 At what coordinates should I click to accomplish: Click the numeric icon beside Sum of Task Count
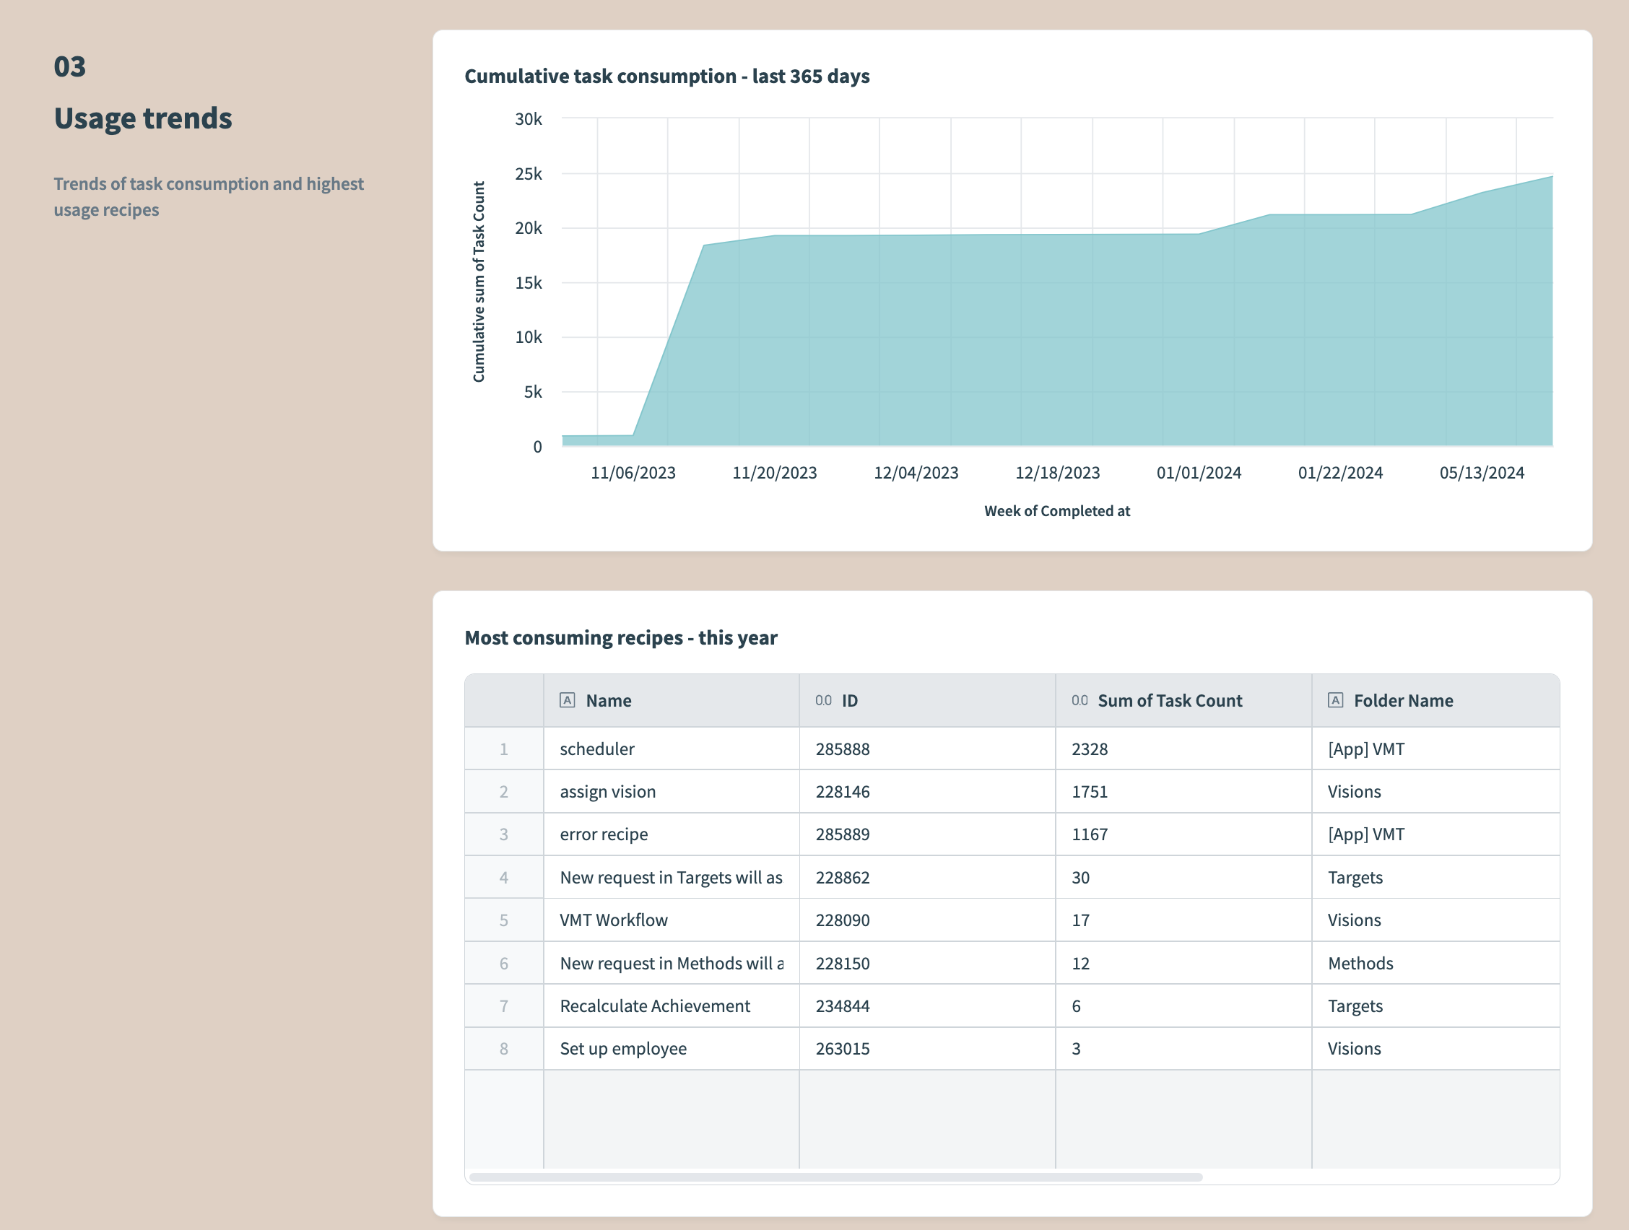tap(1080, 700)
